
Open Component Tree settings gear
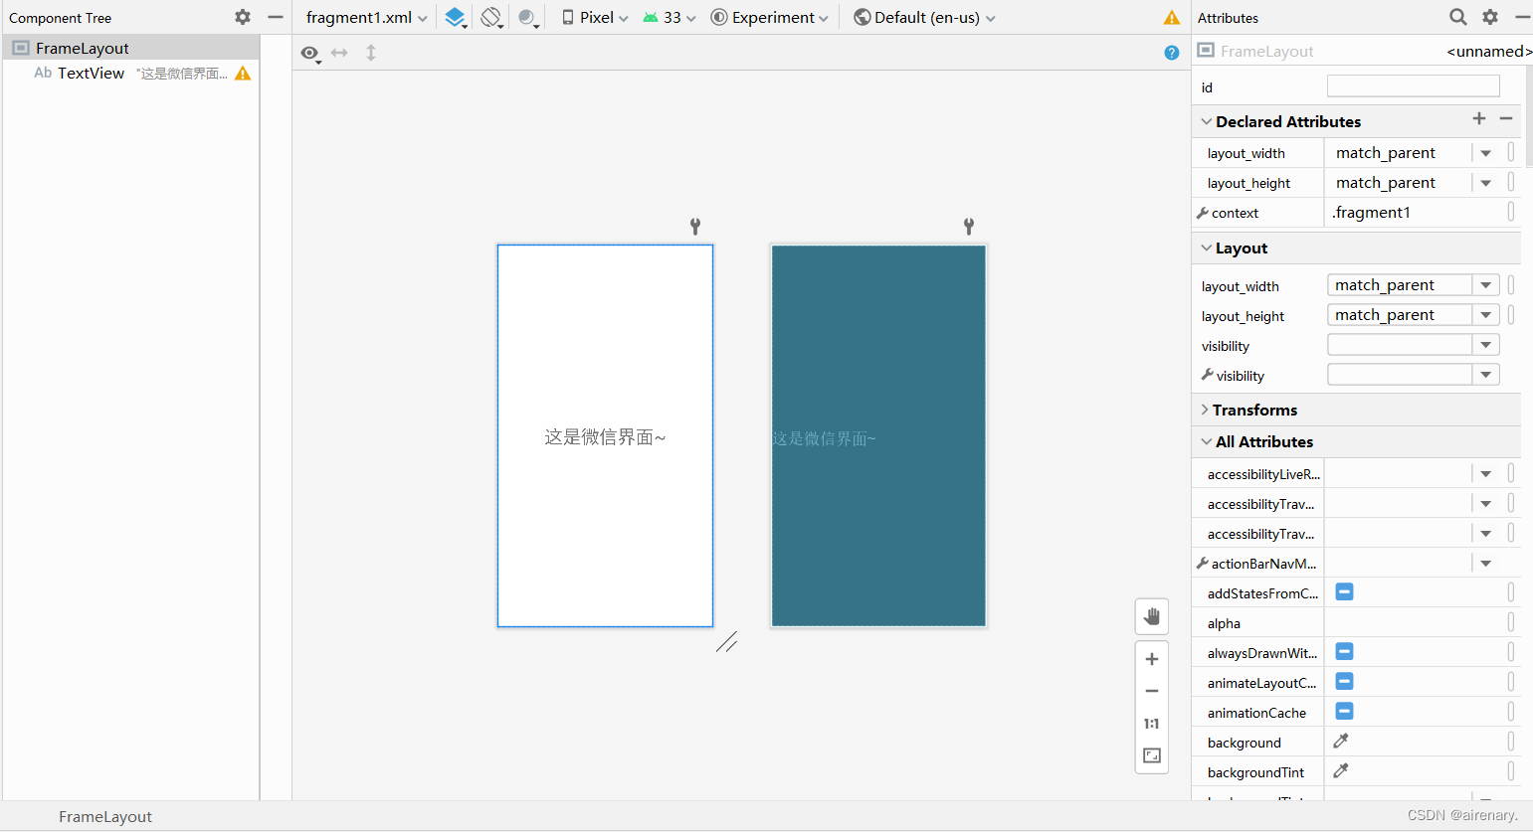[243, 17]
